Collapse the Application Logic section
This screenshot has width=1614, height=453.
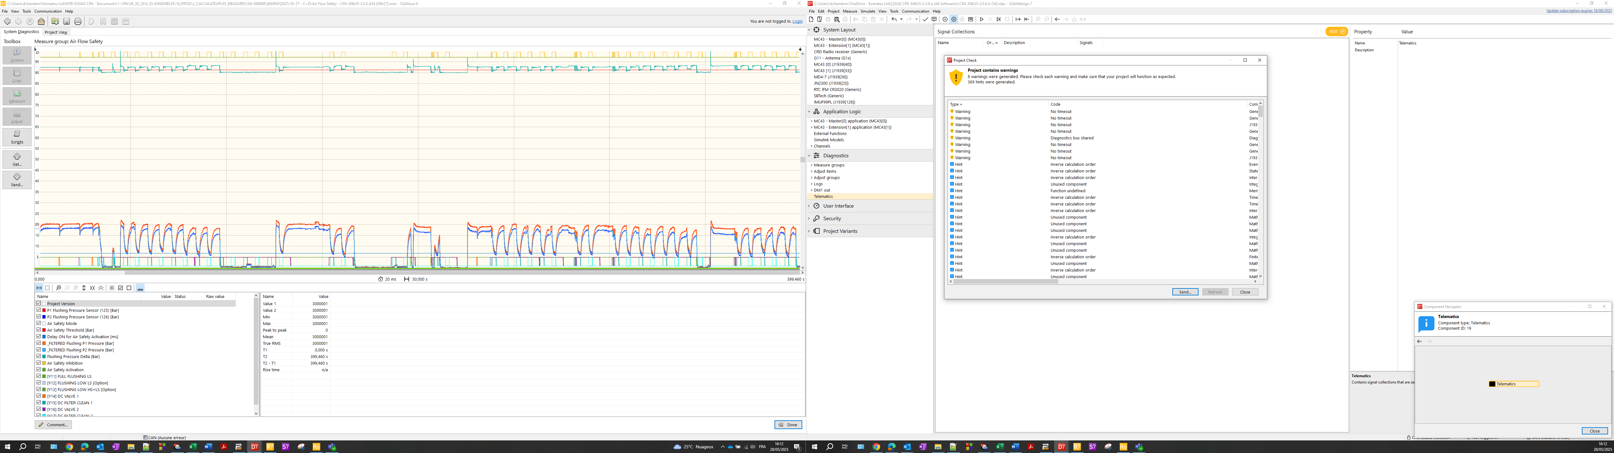(x=810, y=111)
